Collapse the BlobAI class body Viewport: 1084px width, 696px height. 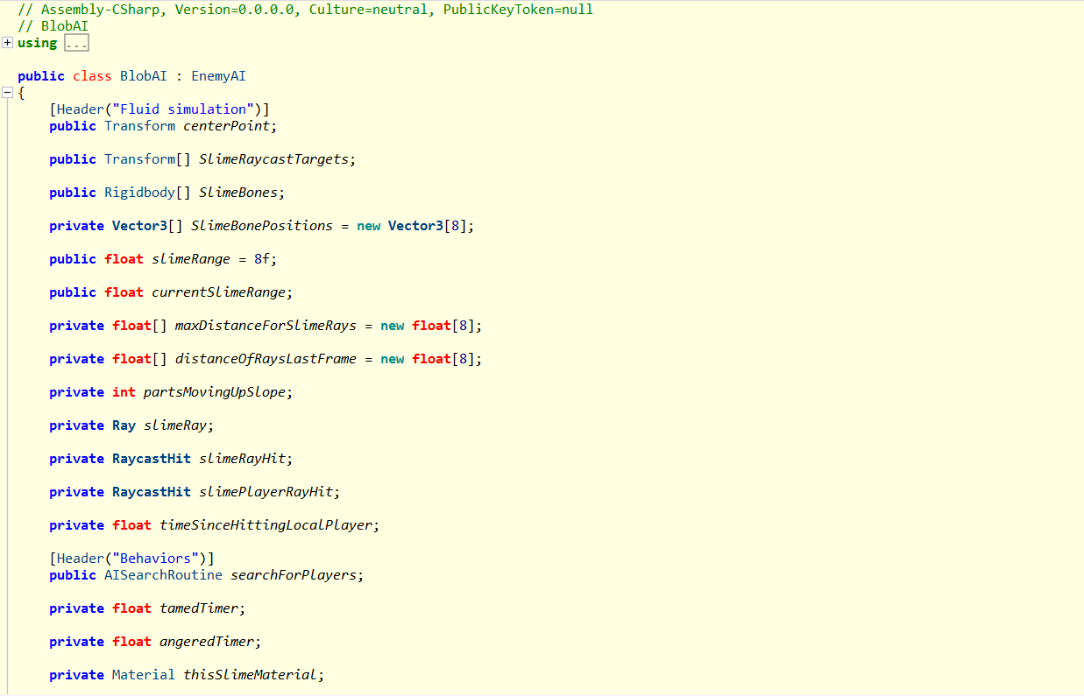pos(7,93)
